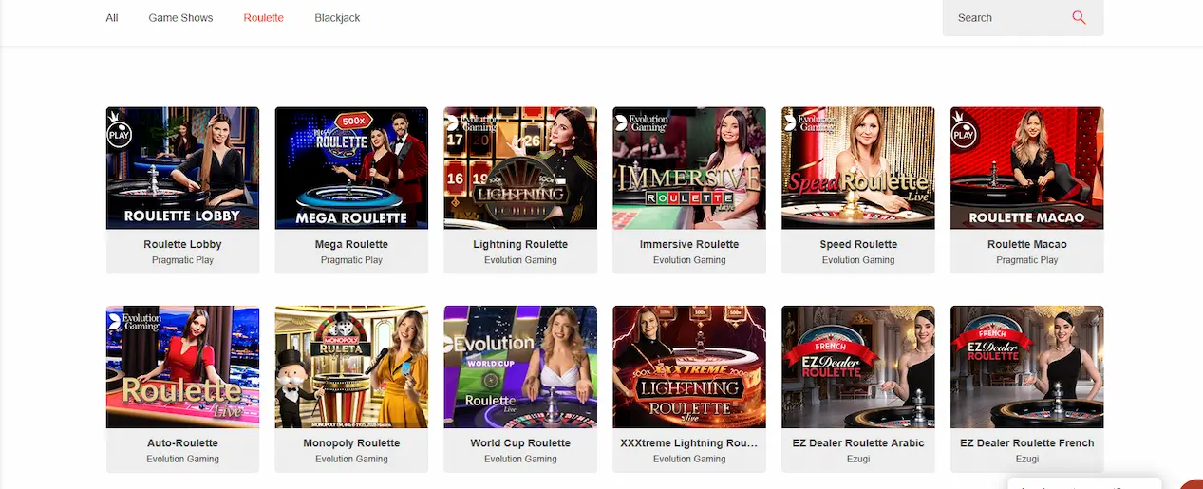Click Evolution Gaming under Auto-Roulette
Screen dimensions: 1203x489
coord(182,459)
